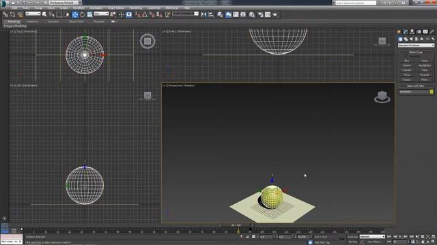Click the object name input field
437x245 pixels.
click(x=414, y=92)
